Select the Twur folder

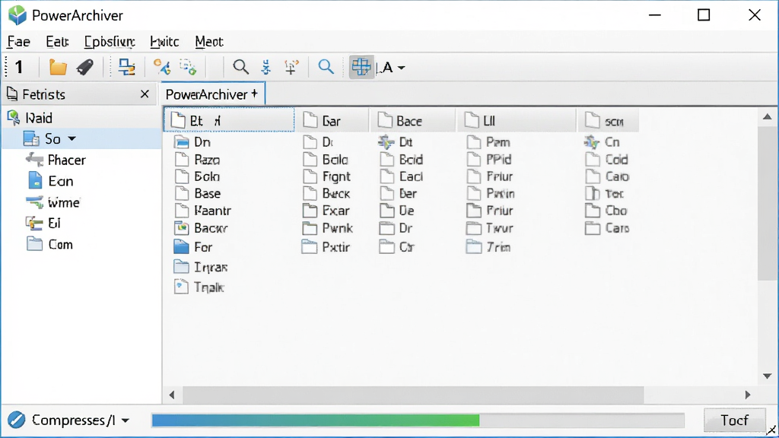pyautogui.click(x=489, y=228)
